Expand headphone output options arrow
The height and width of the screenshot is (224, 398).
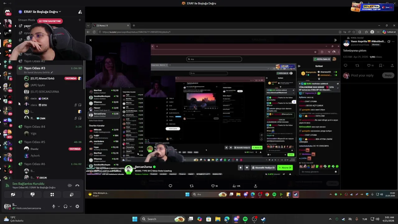click(71, 206)
